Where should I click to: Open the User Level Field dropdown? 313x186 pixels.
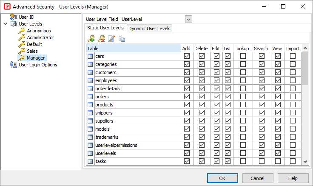(188, 19)
